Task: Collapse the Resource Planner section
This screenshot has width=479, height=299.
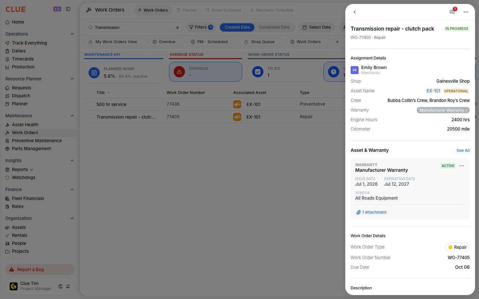Action: pos(72,79)
